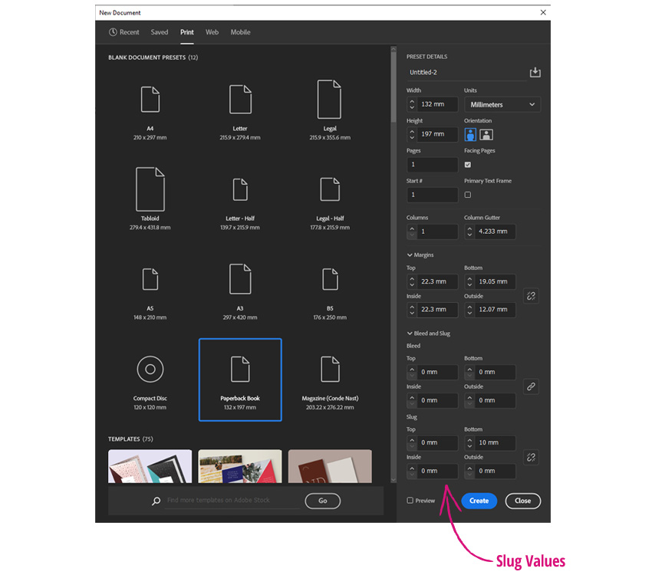Open the first template thumbnail
The width and height of the screenshot is (652, 575).
click(150, 466)
